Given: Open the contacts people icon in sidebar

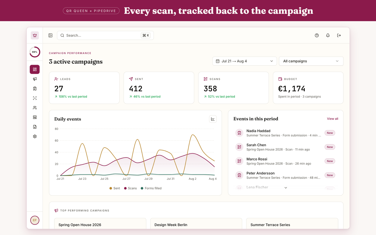Looking at the screenshot, I should [35, 108].
